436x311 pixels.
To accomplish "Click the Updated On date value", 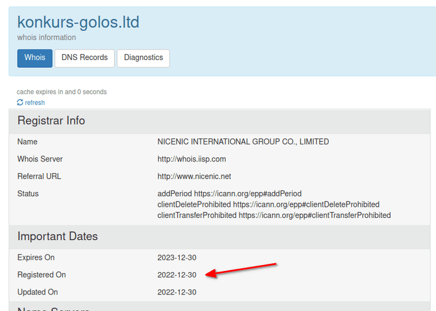I will (177, 292).
